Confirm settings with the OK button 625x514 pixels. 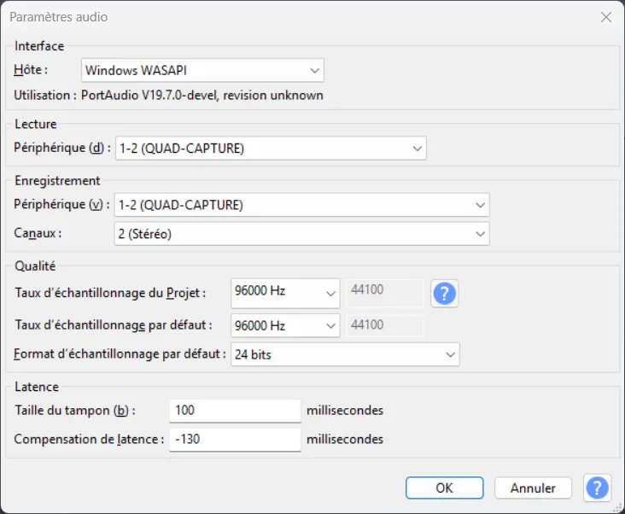point(445,488)
